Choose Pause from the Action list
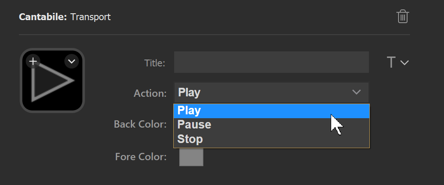The height and width of the screenshot is (185, 444). [x=271, y=125]
